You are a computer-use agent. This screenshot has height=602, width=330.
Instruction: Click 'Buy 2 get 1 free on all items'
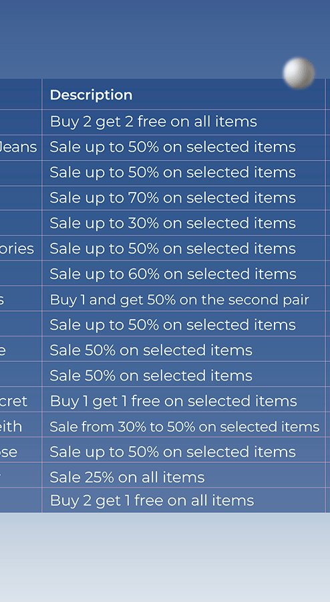152,500
